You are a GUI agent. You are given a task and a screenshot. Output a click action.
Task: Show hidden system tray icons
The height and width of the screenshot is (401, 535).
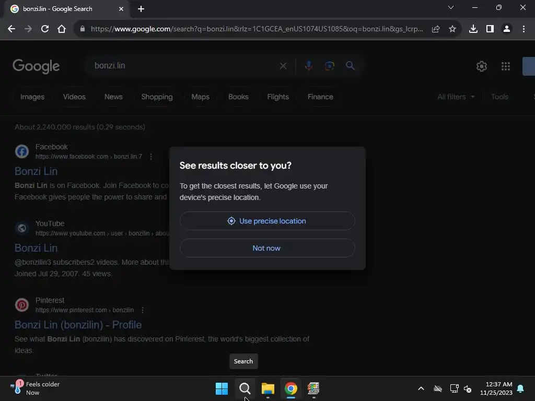[x=421, y=388]
